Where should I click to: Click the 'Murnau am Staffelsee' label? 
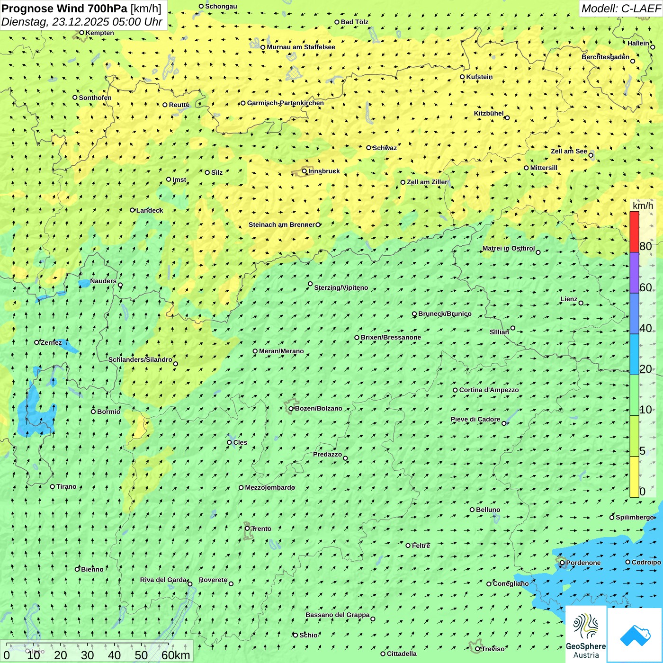[x=301, y=47]
